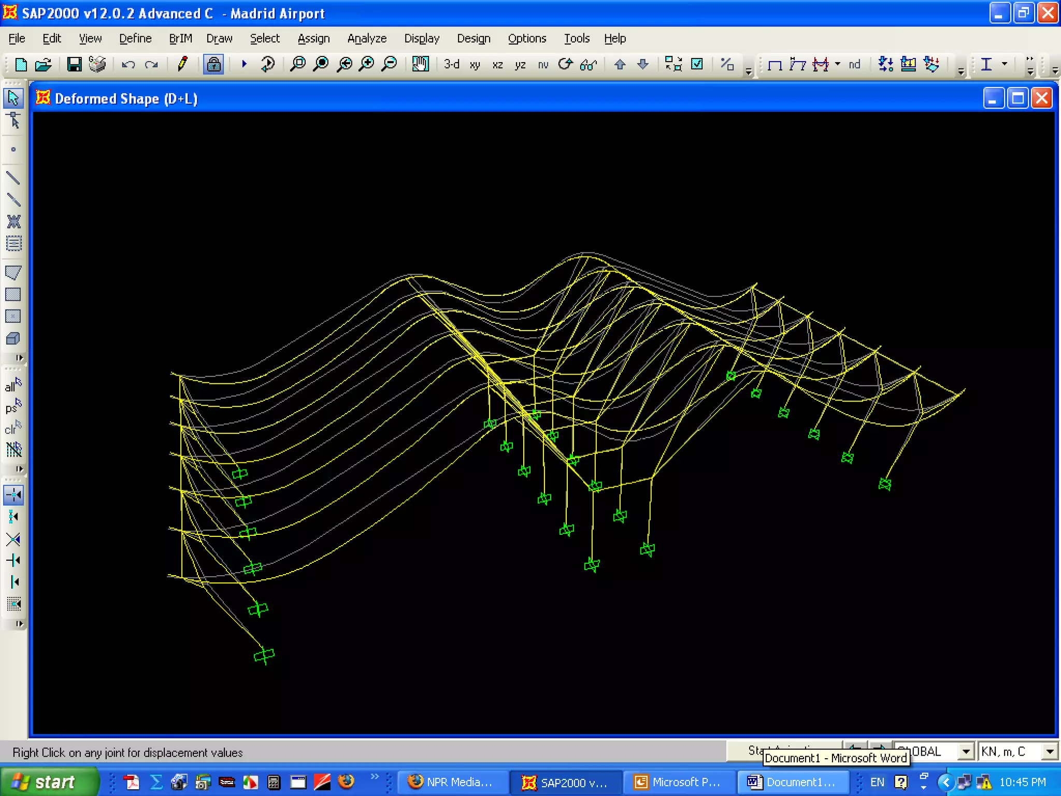Switch to xz plane view
Screen dimensions: 1061x796
[x=497, y=64]
